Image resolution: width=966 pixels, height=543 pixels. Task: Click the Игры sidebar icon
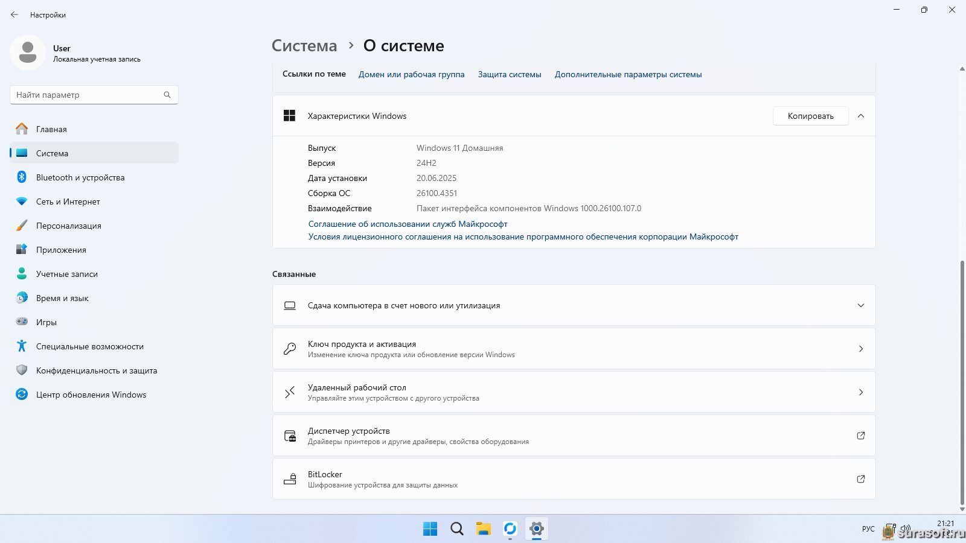tap(22, 322)
